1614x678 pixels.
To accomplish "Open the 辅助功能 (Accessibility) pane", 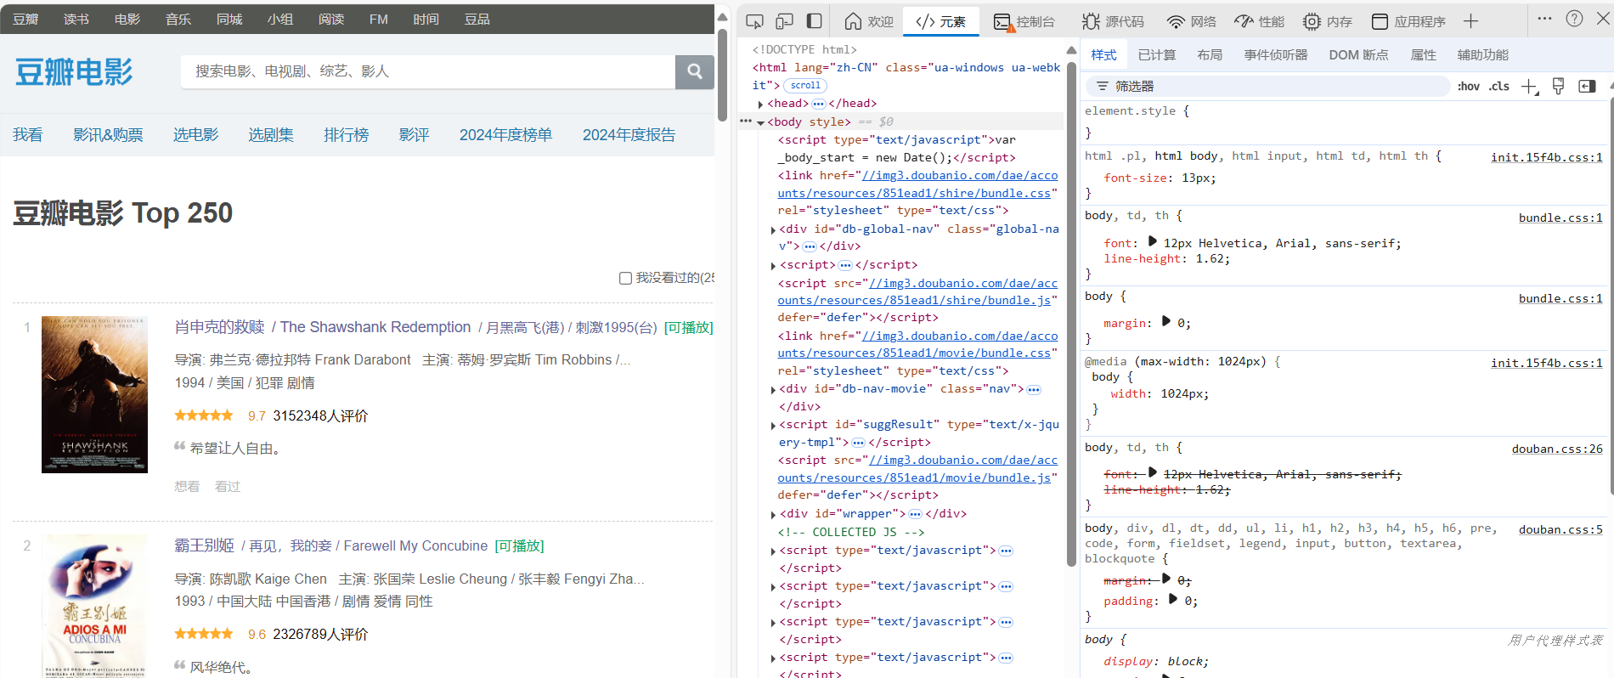I will tap(1483, 55).
